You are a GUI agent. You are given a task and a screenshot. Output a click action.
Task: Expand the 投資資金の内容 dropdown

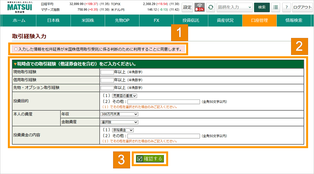click(x=123, y=130)
